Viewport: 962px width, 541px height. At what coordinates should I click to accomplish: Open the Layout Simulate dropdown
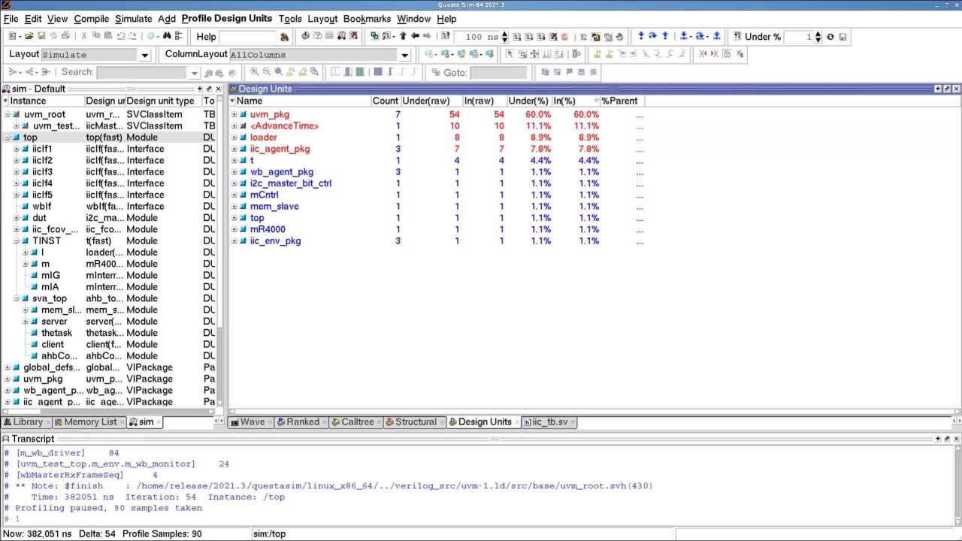[145, 55]
